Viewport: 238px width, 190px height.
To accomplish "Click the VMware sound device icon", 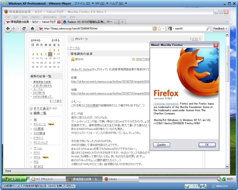I will point(204,186).
